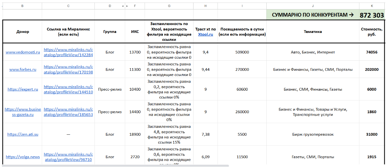The image size is (386, 167).
Task: Select column I header
Action: pyautogui.click(x=242, y=6)
